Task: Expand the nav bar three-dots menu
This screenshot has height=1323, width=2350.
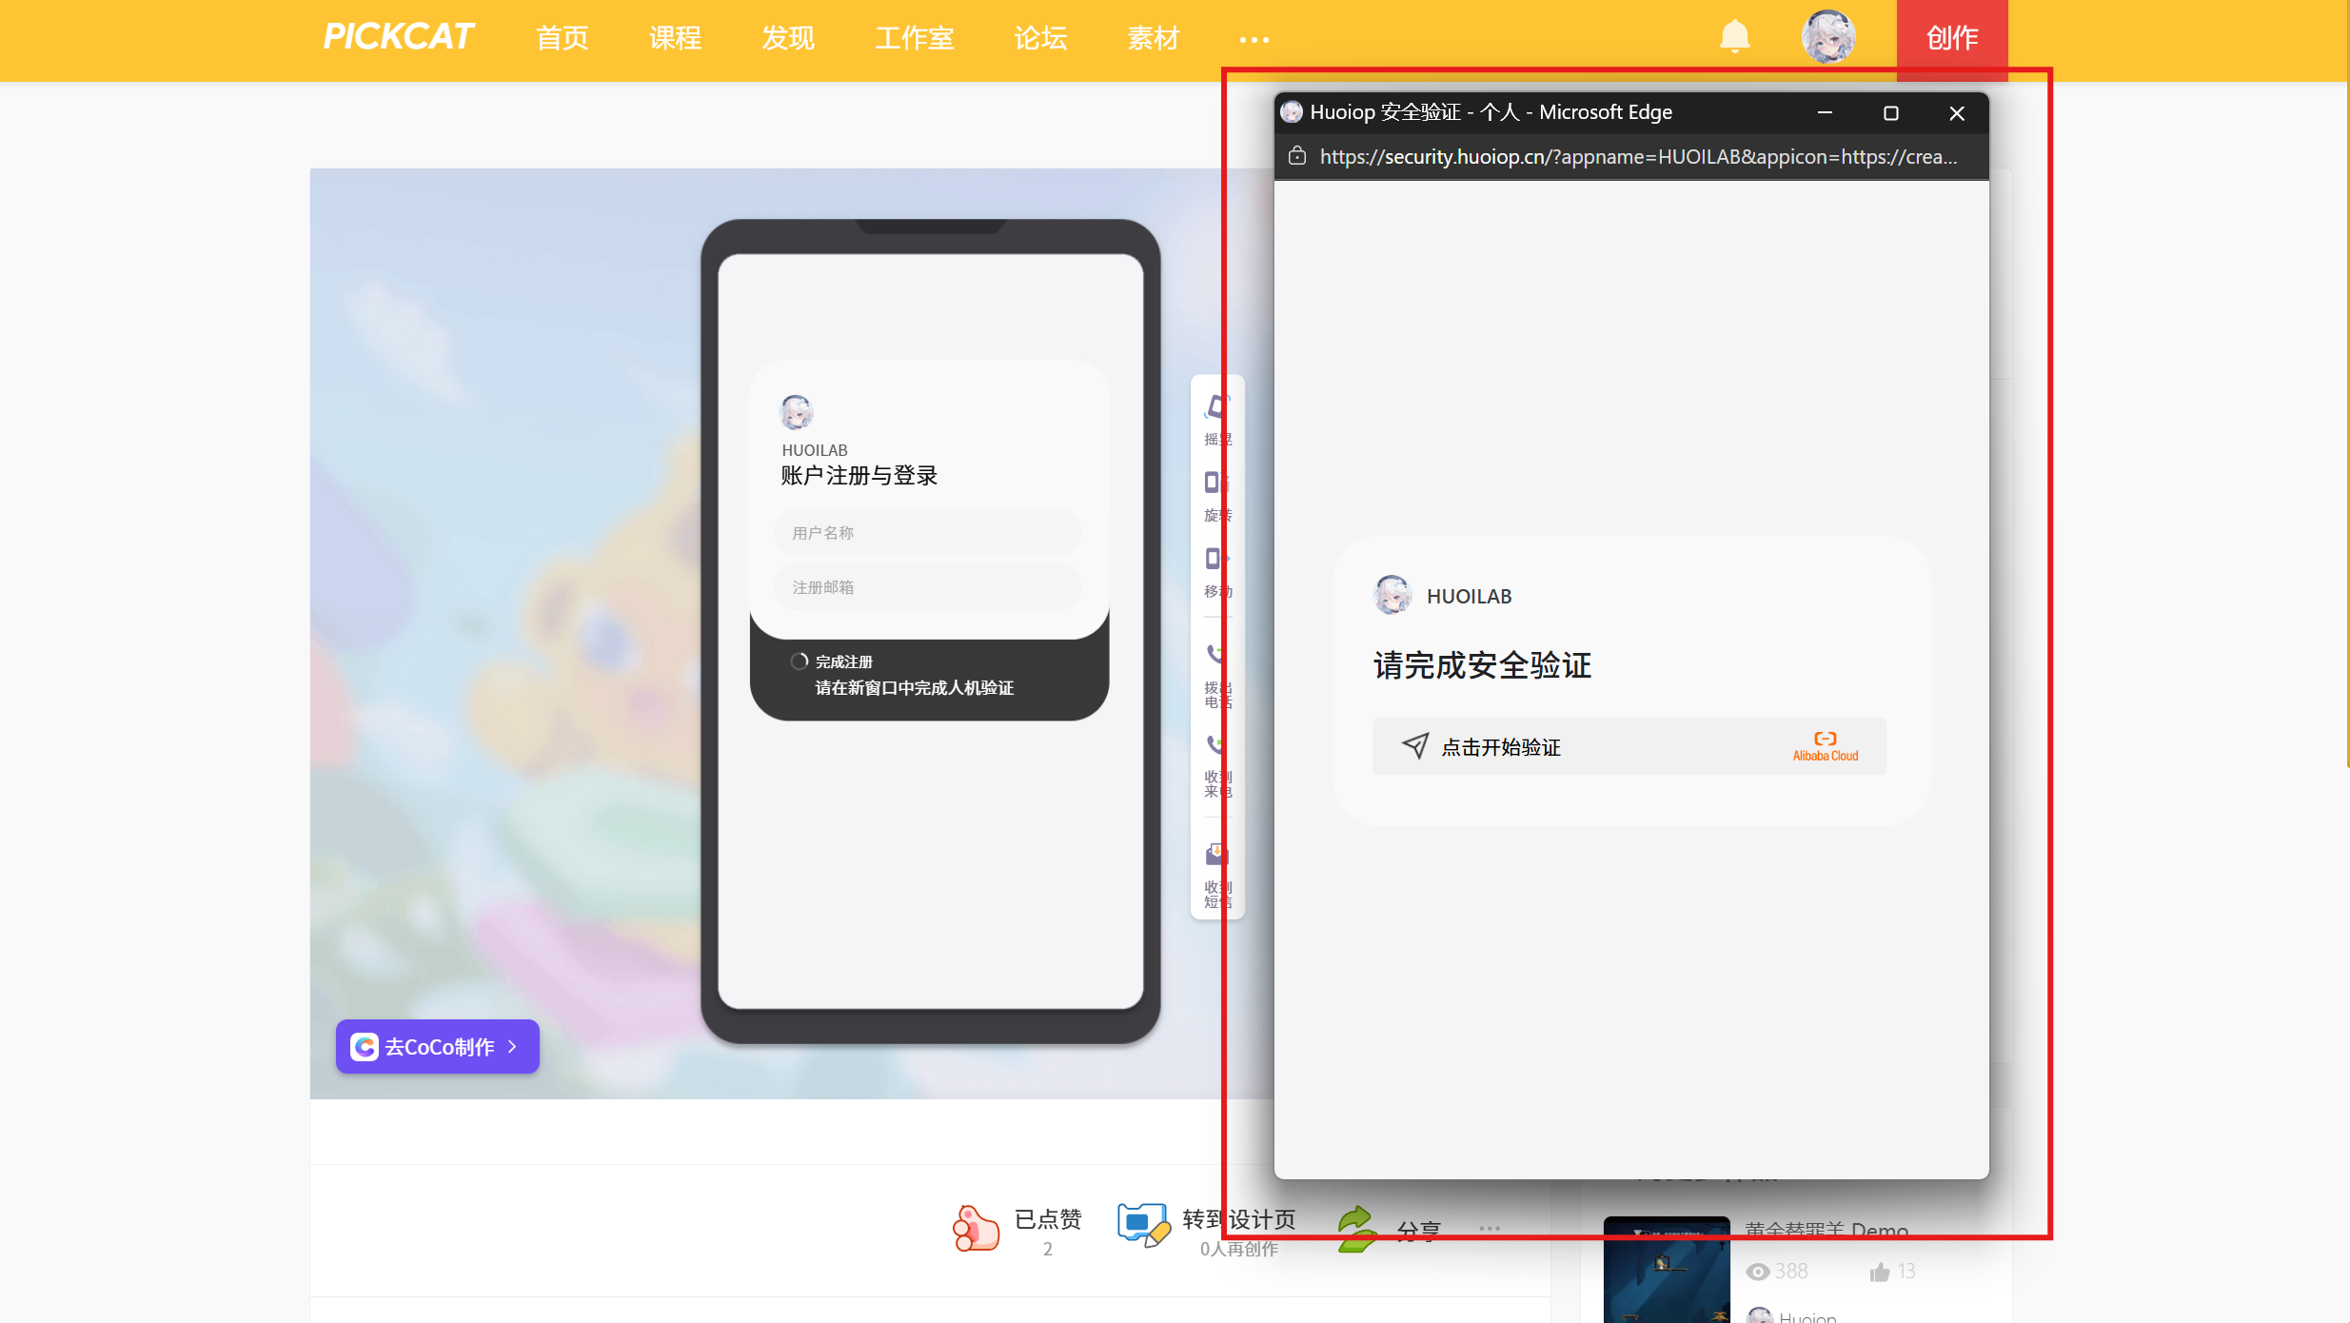Action: (1254, 39)
